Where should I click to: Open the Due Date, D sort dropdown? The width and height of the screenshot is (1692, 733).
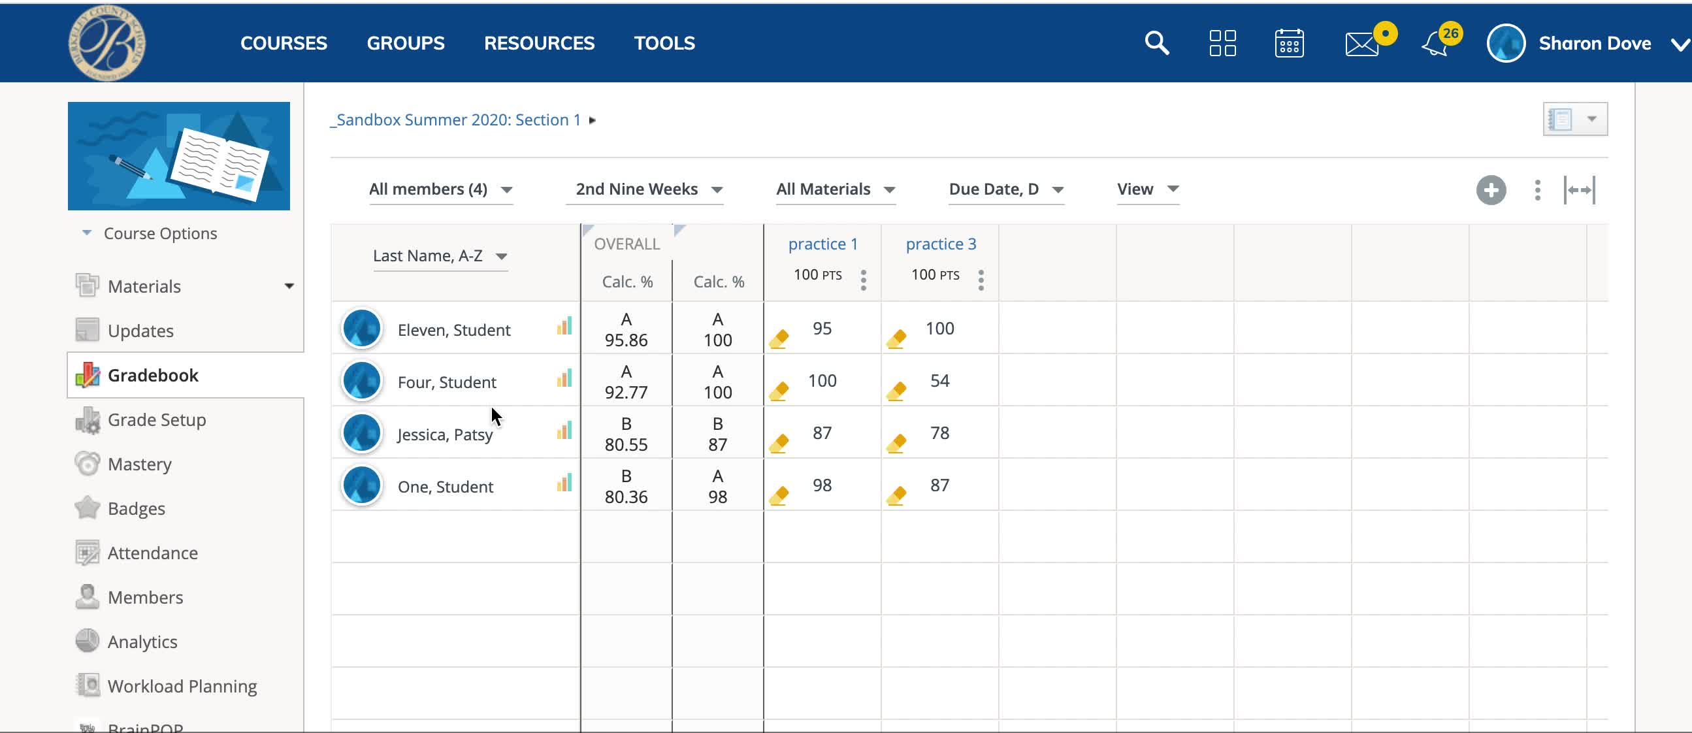(x=1006, y=190)
